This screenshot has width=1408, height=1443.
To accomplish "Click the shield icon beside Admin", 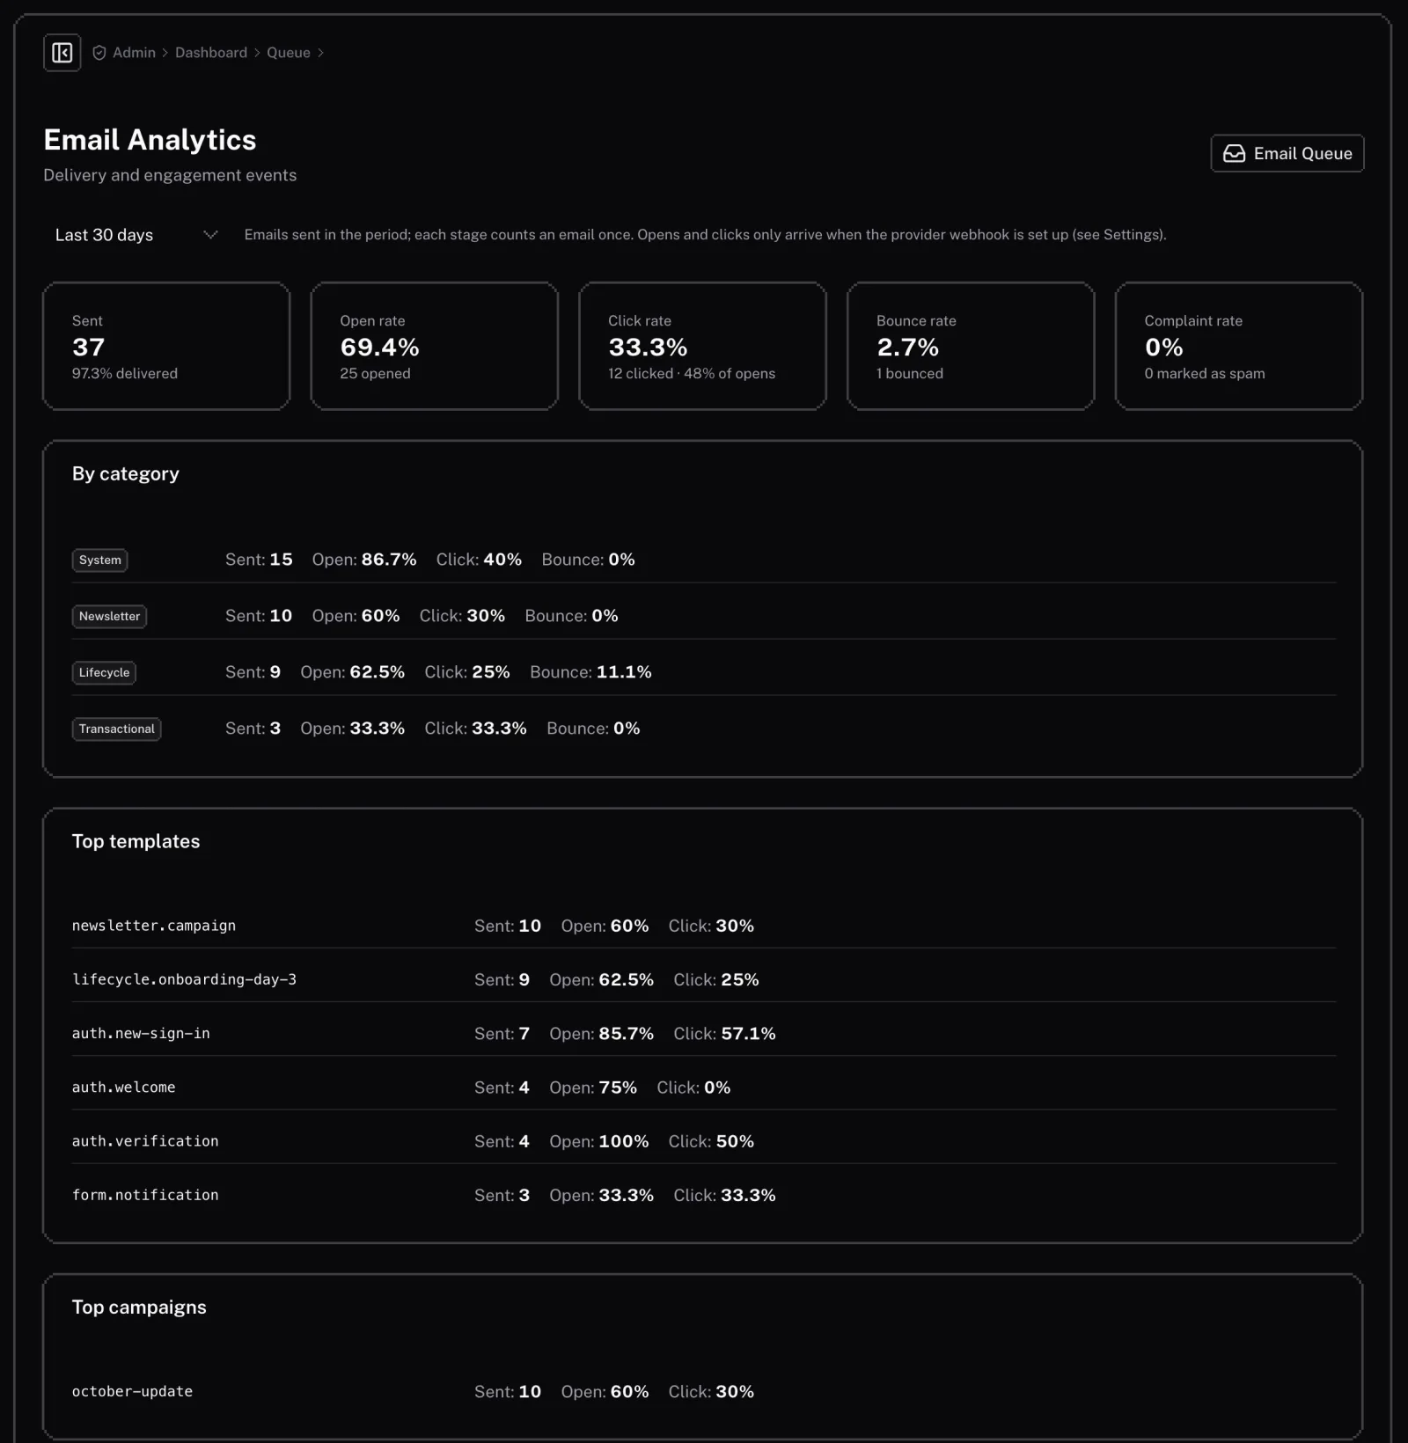I will tap(99, 53).
